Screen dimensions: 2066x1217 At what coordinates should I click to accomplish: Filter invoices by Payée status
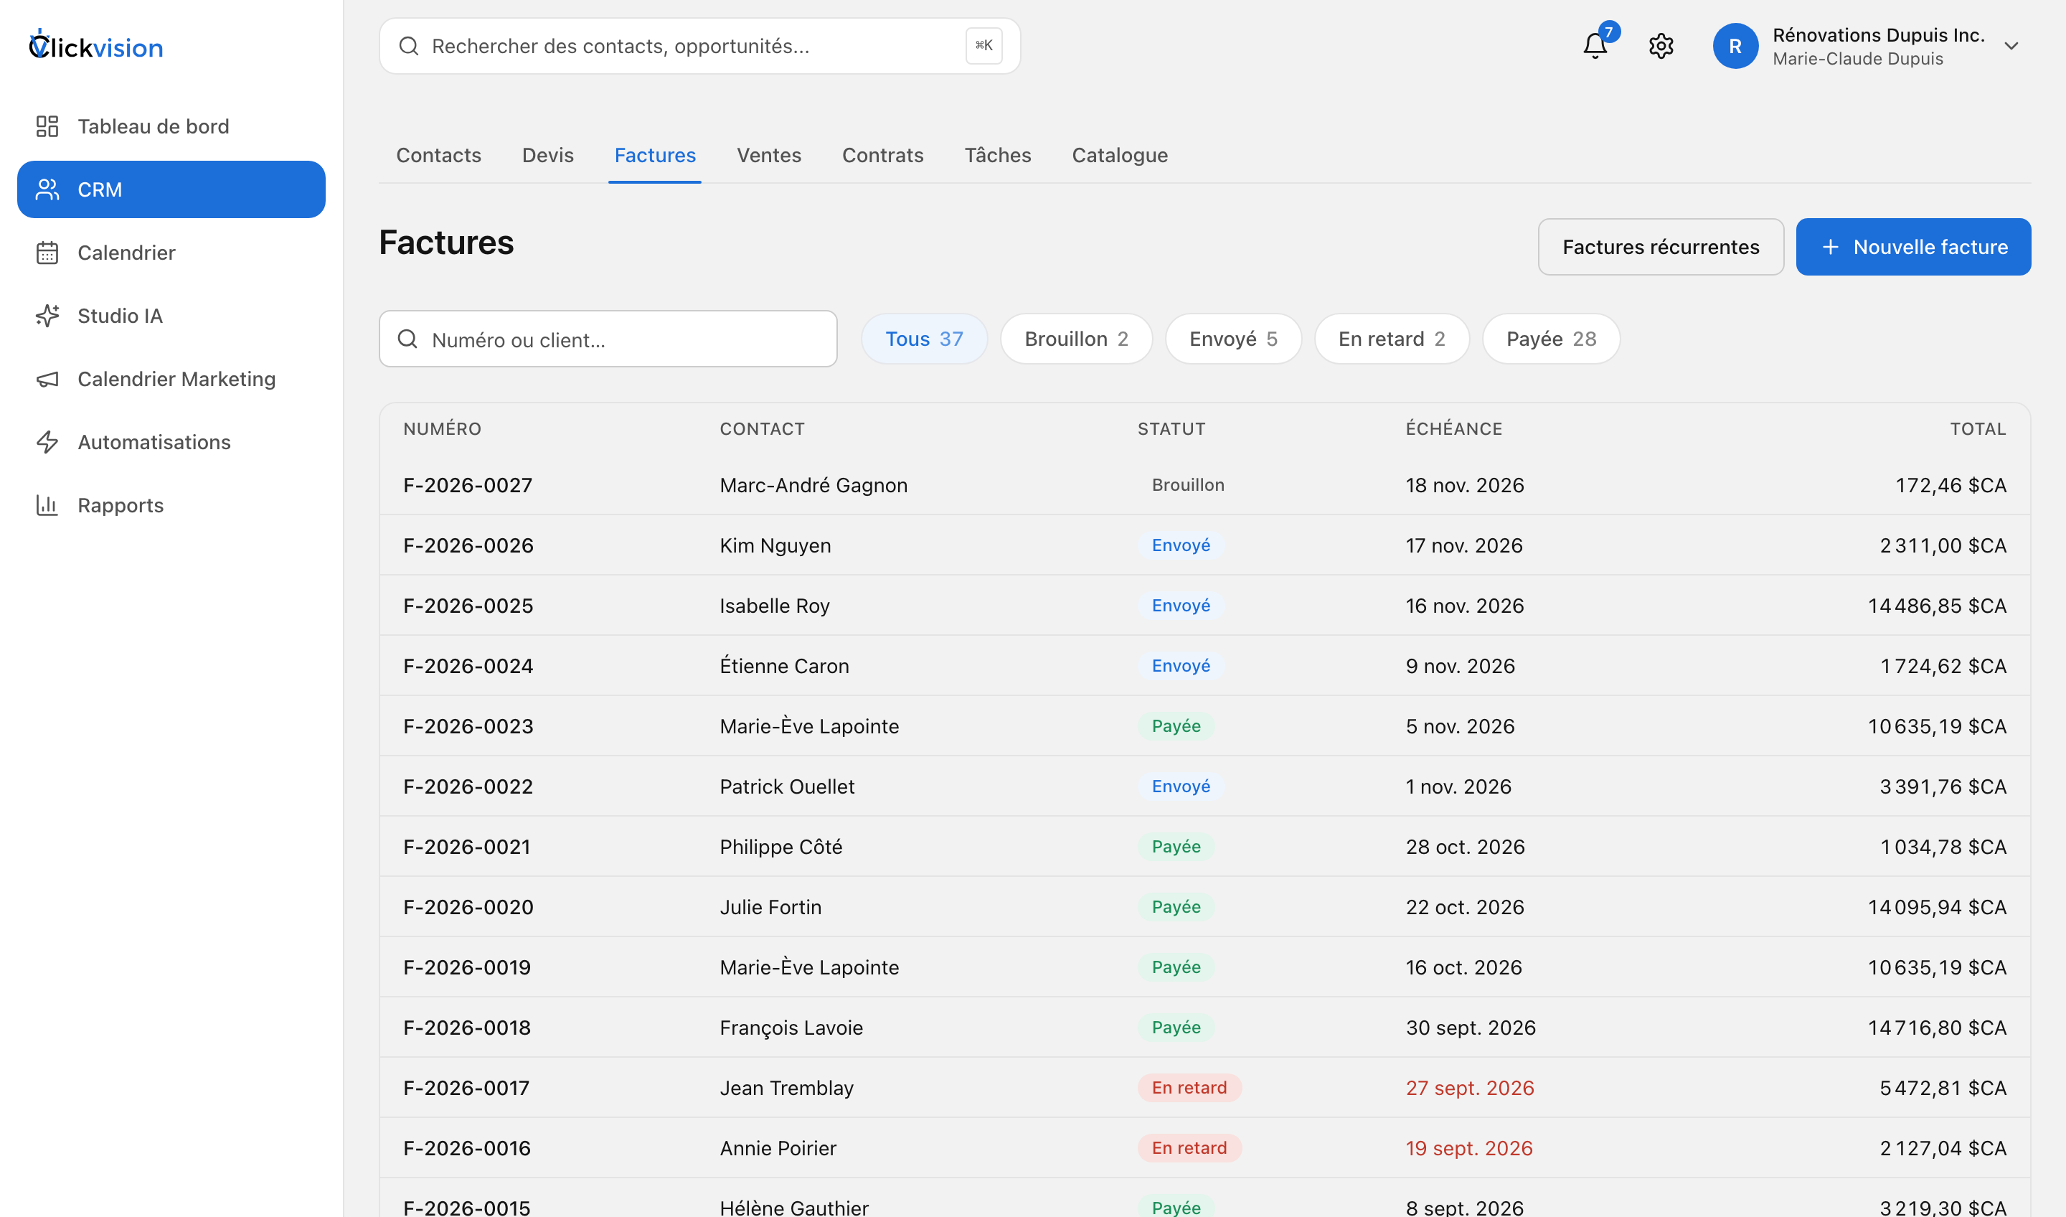tap(1550, 339)
